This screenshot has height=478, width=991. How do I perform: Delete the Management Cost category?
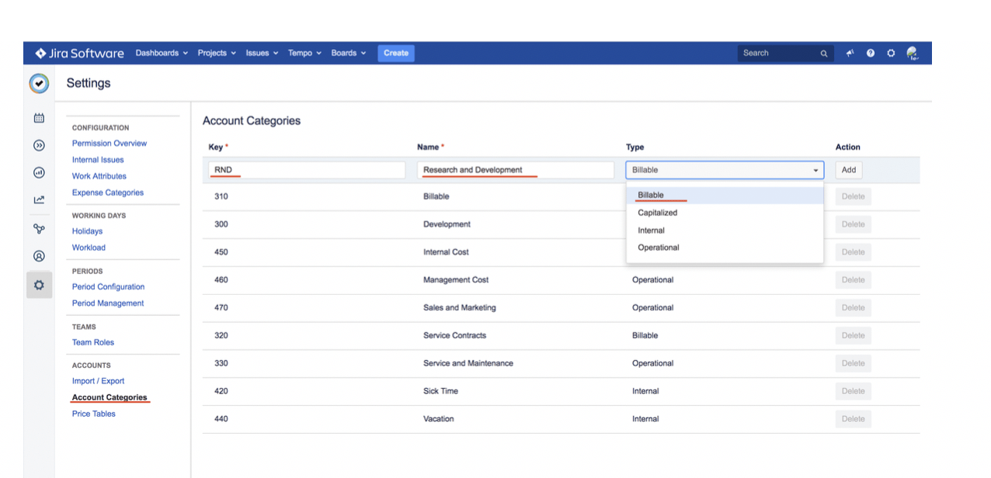(853, 280)
